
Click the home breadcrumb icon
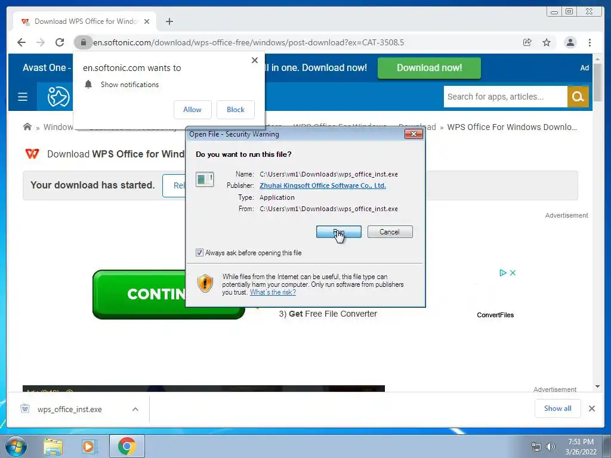tap(27, 126)
